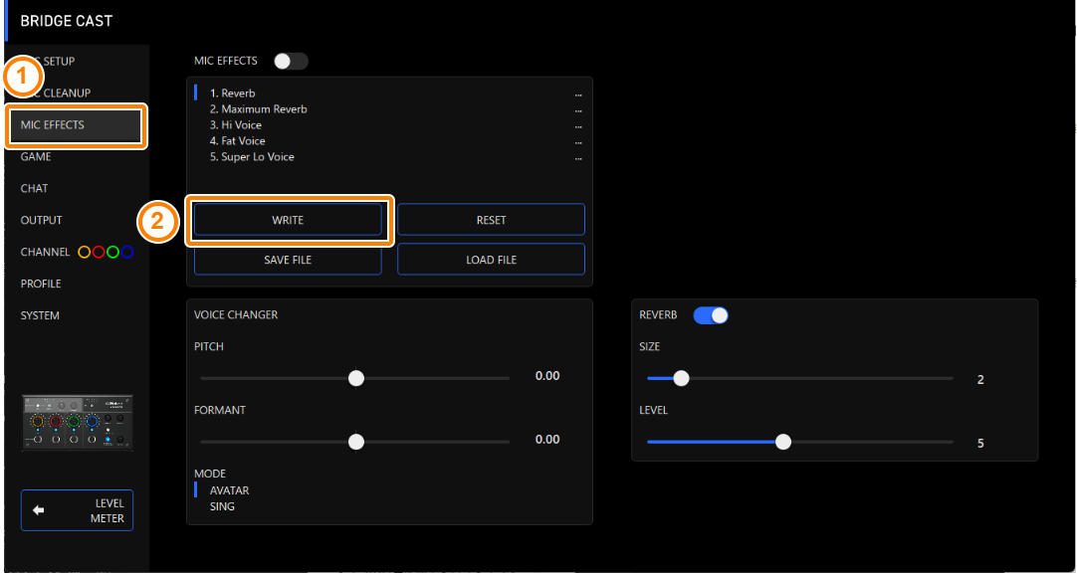Screen dimensions: 1077x575
Task: Open the GAME sidebar page
Action: click(36, 156)
